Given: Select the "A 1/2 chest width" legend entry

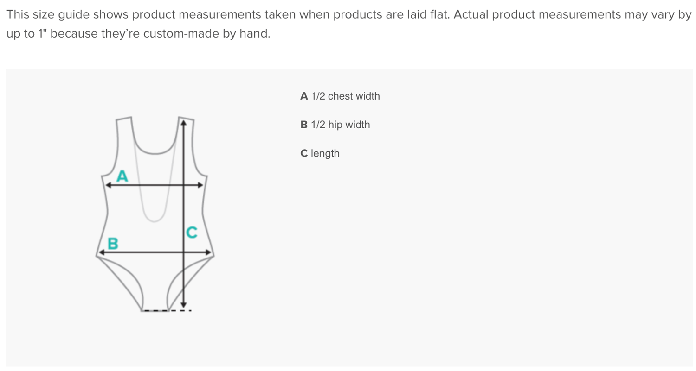Looking at the screenshot, I should (340, 96).
